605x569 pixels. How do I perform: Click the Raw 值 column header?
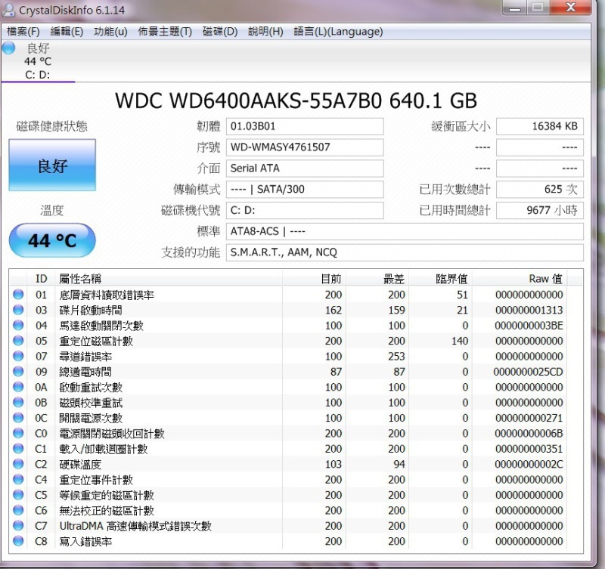pyautogui.click(x=520, y=279)
